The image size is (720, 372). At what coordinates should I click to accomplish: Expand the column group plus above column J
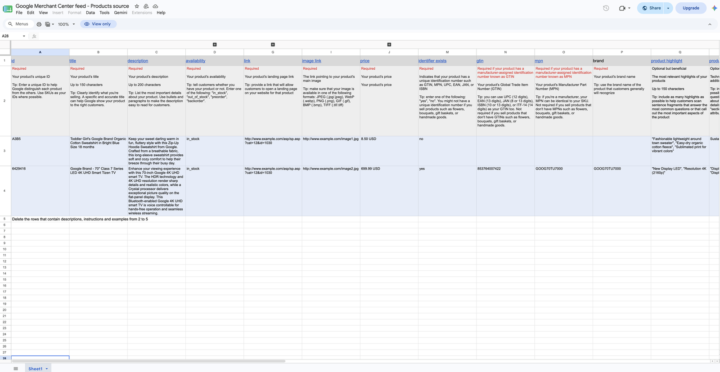[x=389, y=45]
